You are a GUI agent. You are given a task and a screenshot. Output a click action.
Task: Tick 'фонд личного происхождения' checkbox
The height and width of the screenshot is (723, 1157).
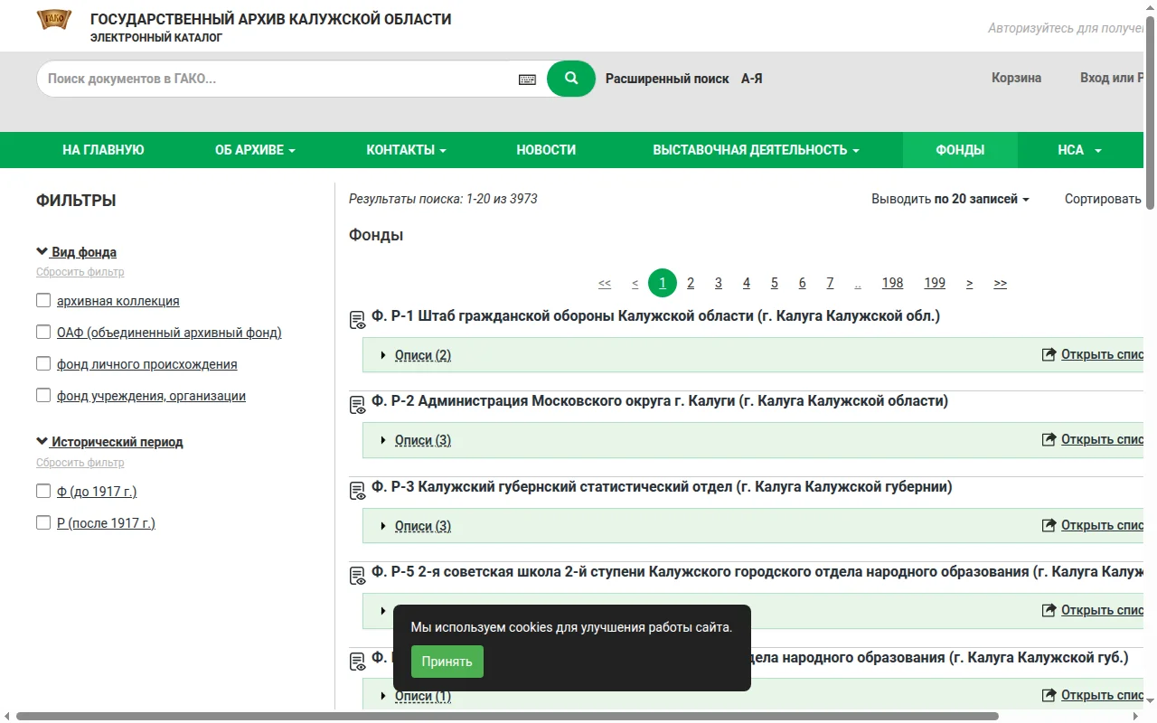(43, 363)
